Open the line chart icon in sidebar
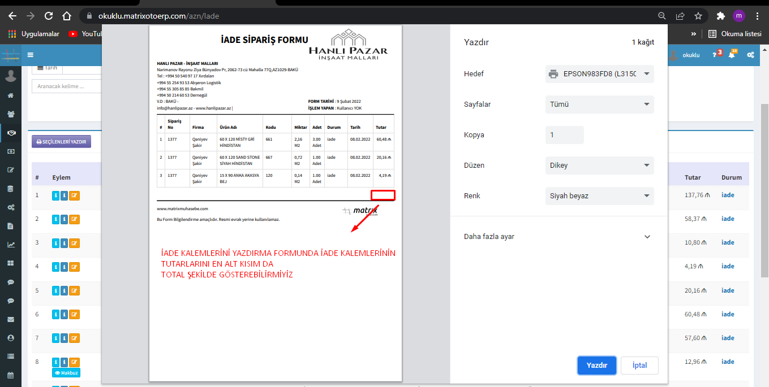Image resolution: width=769 pixels, height=387 pixels. click(10, 245)
